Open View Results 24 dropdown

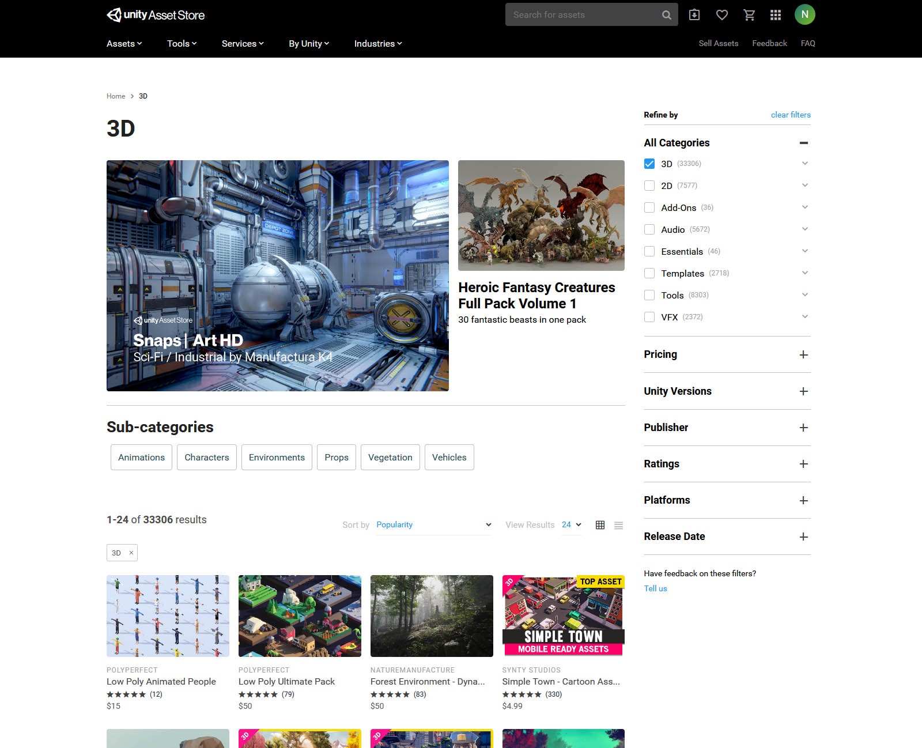click(x=572, y=525)
